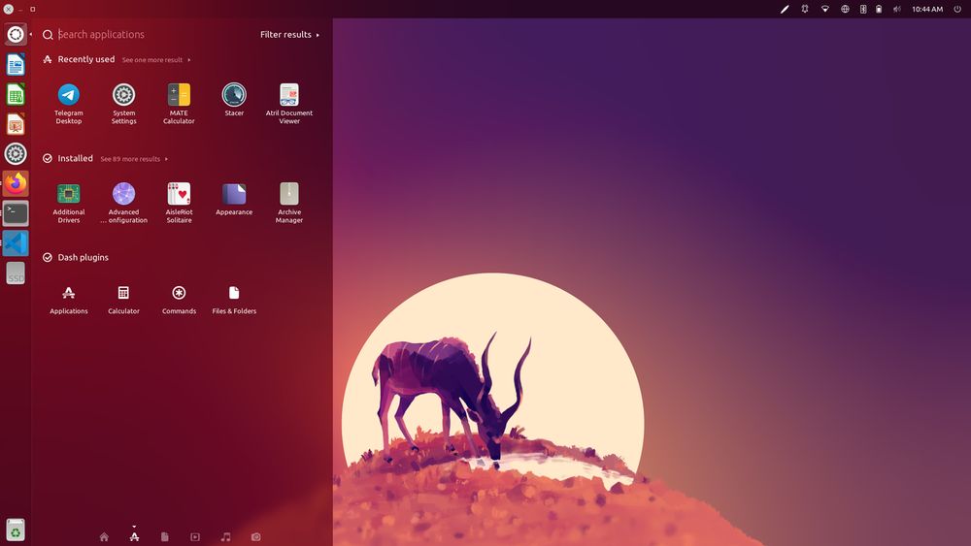Image resolution: width=971 pixels, height=546 pixels.
Task: Open Telegram Desktop from recently used
Action: point(69,103)
